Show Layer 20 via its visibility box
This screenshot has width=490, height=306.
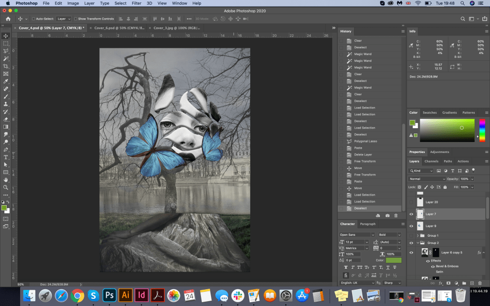coord(411,202)
